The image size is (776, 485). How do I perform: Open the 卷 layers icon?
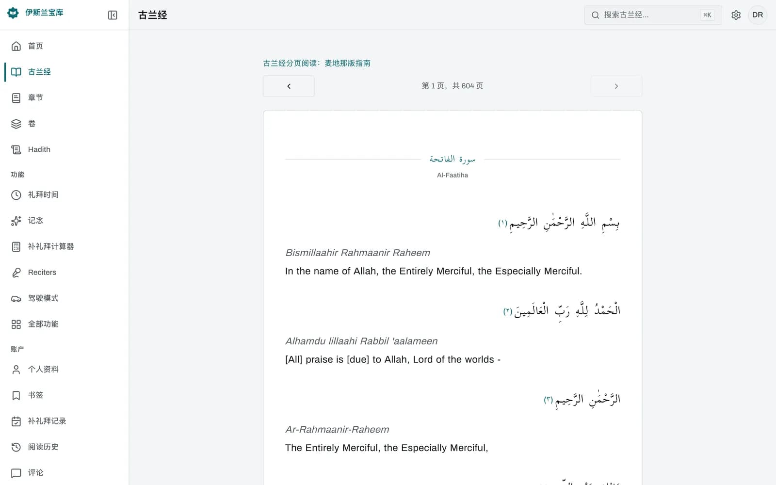16,124
